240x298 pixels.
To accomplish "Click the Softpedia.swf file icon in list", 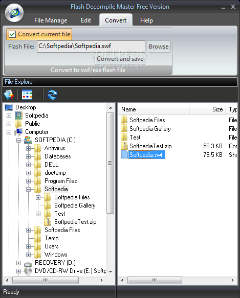I will pos(124,154).
